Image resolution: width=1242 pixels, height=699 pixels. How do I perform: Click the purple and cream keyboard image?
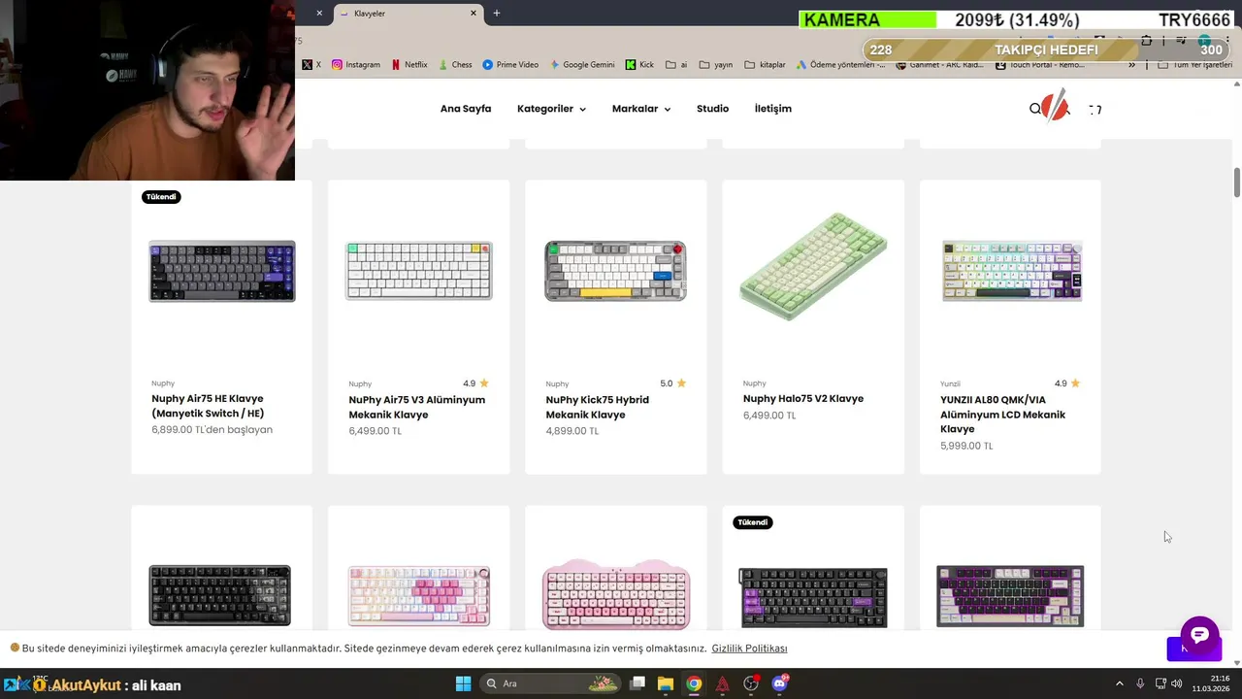[1010, 596]
